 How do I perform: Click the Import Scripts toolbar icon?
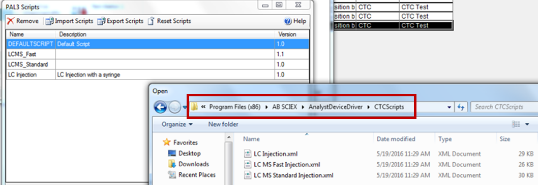pos(50,21)
